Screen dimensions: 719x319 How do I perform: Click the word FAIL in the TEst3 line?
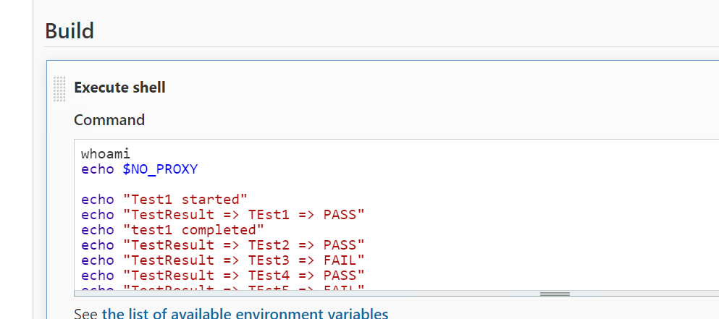coord(340,260)
